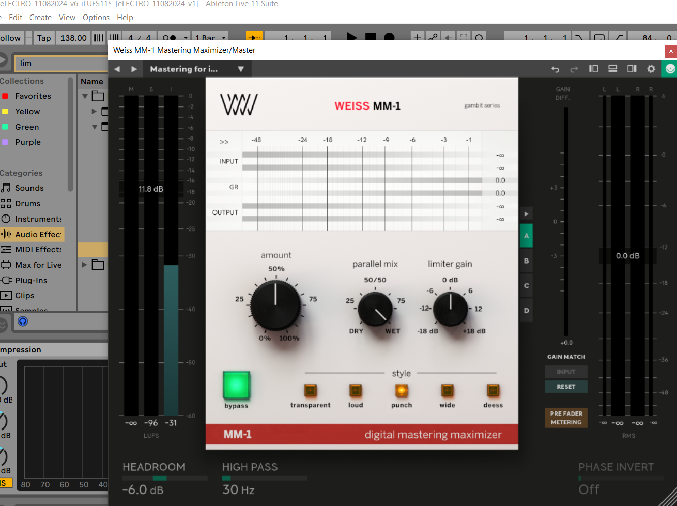
Task: Toggle the green bypass button
Action: [x=237, y=385]
